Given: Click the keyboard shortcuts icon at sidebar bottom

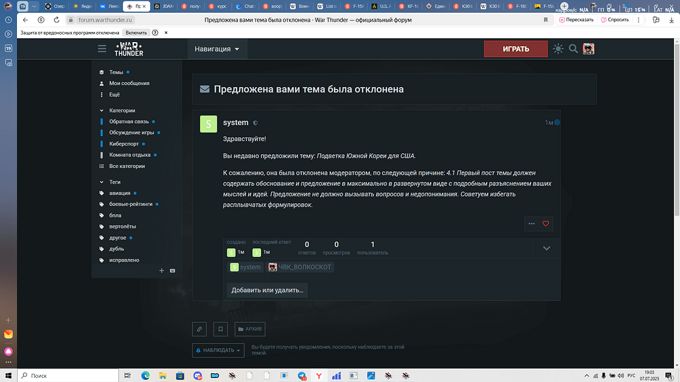Looking at the screenshot, I should tap(173, 271).
